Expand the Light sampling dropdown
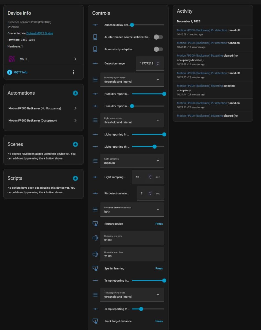Image resolution: width=261 pixels, height=330 pixels. (x=132, y=161)
